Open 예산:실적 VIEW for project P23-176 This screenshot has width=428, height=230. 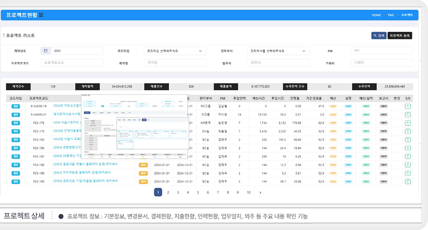pyautogui.click(x=366, y=123)
